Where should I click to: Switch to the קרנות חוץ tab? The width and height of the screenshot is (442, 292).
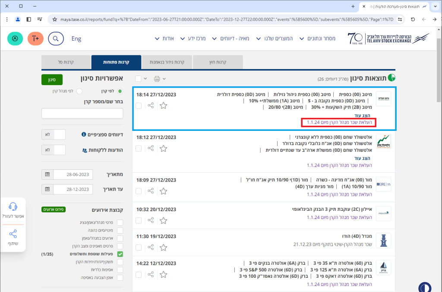click(x=218, y=62)
